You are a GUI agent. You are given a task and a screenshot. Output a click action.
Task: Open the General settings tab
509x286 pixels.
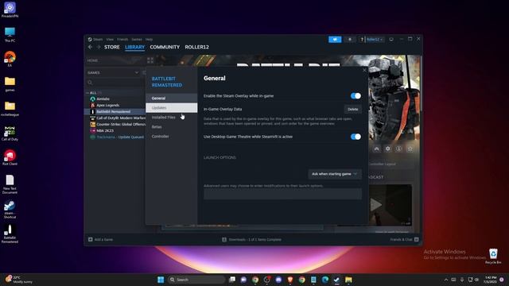(172, 98)
